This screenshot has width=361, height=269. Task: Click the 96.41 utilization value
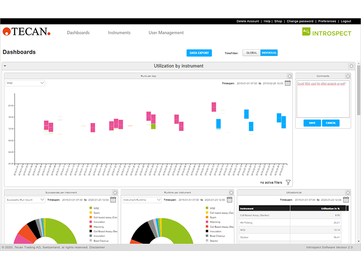tap(337, 237)
